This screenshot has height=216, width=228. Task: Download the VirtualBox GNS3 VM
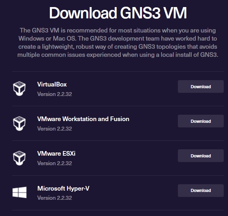coord(201,86)
